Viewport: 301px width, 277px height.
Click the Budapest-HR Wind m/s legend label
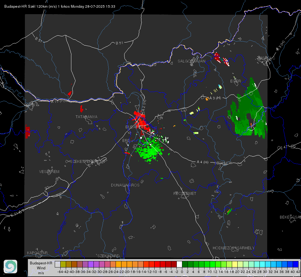click(41, 268)
